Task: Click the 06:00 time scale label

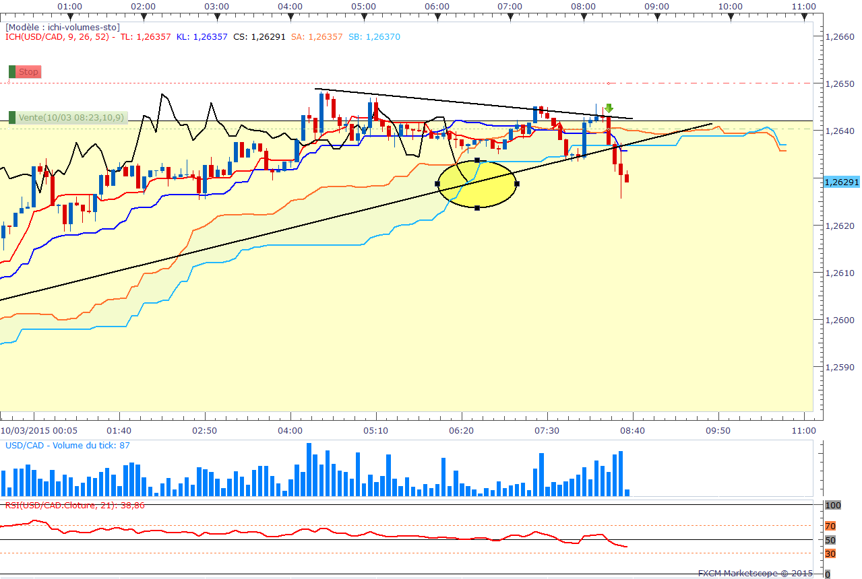Action: tap(437, 6)
